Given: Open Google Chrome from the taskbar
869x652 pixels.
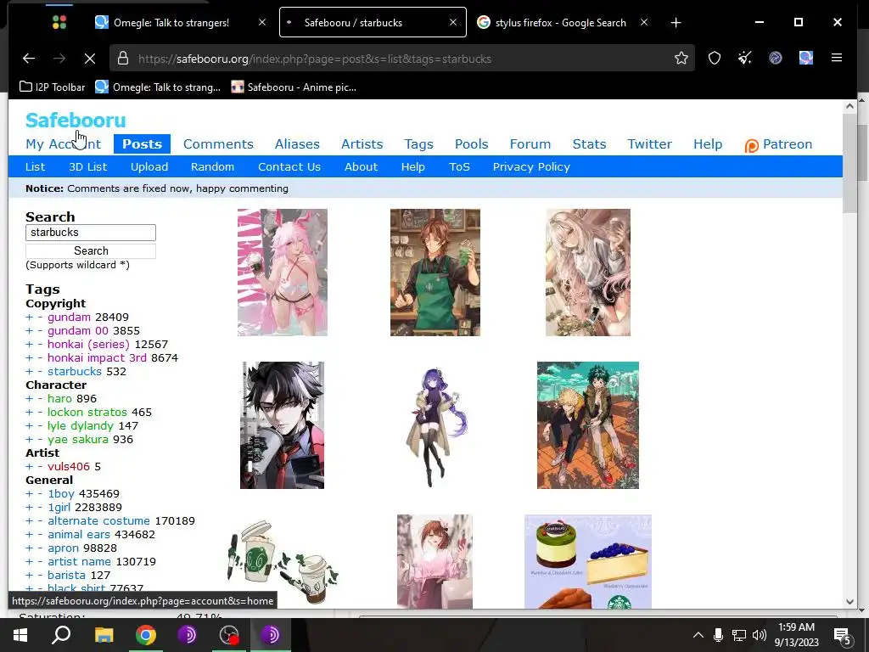Looking at the screenshot, I should tap(146, 635).
